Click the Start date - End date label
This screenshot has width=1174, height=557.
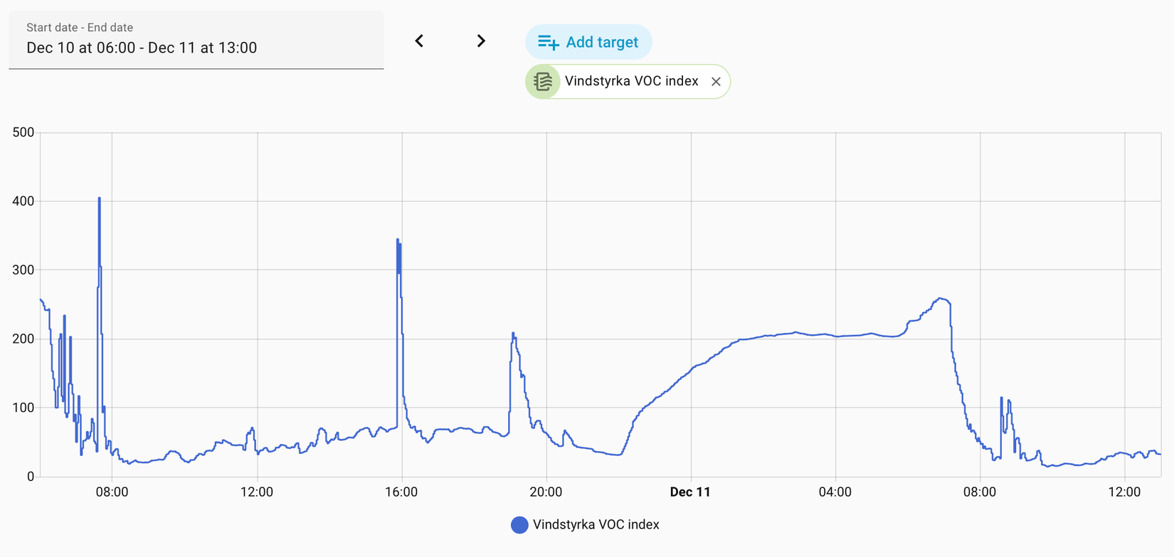79,28
